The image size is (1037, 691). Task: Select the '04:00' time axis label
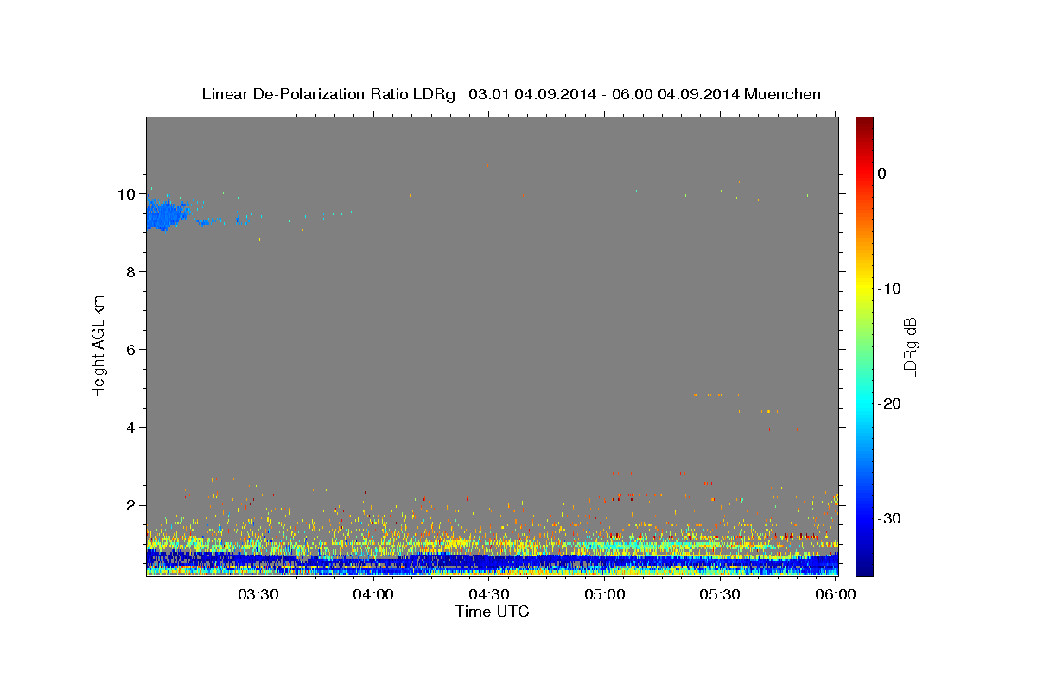tap(373, 594)
